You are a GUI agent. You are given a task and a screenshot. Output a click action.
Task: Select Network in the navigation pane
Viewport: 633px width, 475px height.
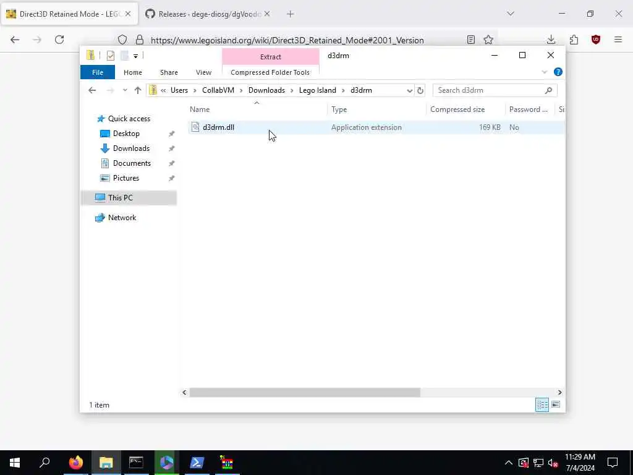(x=122, y=218)
